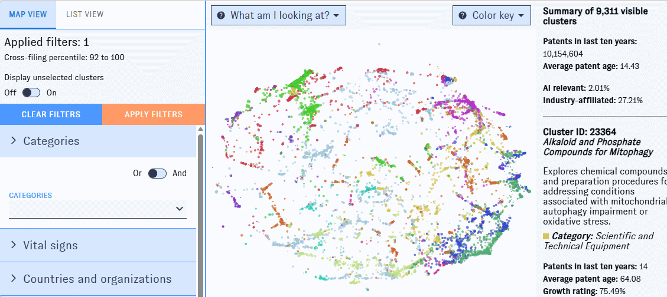Image resolution: width=667 pixels, height=297 pixels.
Task: Click the Clear Filters button
Action: point(51,114)
